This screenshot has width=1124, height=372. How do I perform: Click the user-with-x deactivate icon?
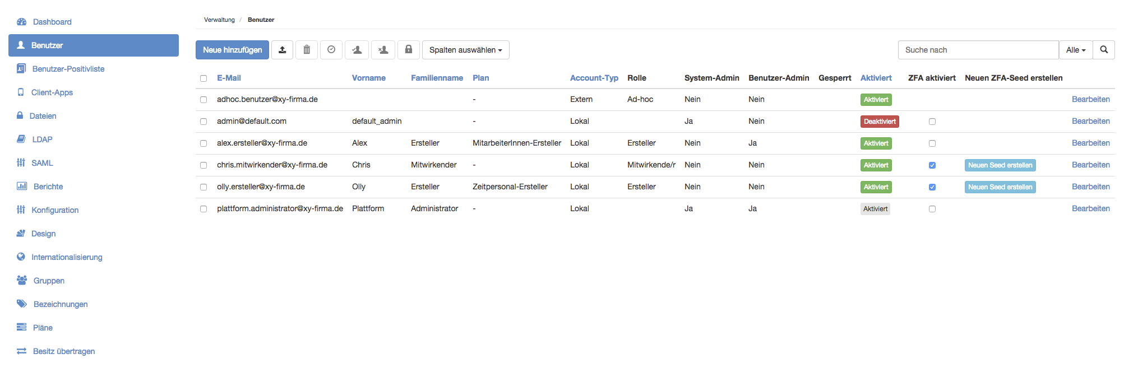pos(383,50)
